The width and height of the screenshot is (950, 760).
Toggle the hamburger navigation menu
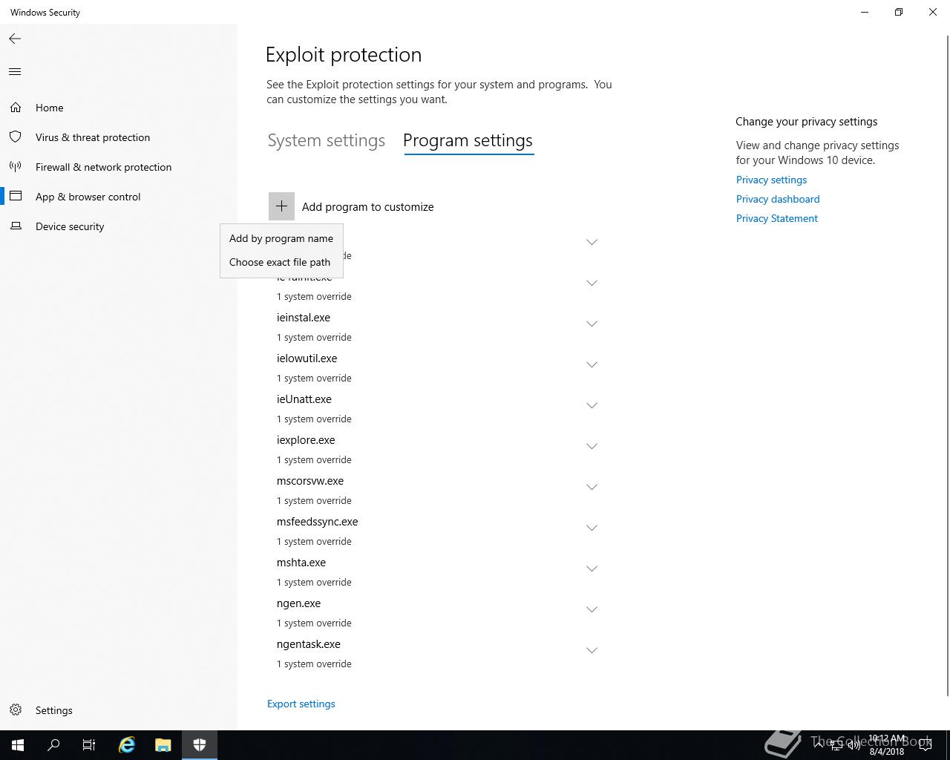(15, 72)
